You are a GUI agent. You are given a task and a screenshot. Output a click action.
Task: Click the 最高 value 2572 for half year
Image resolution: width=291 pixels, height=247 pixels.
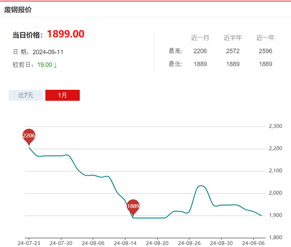coord(233,51)
